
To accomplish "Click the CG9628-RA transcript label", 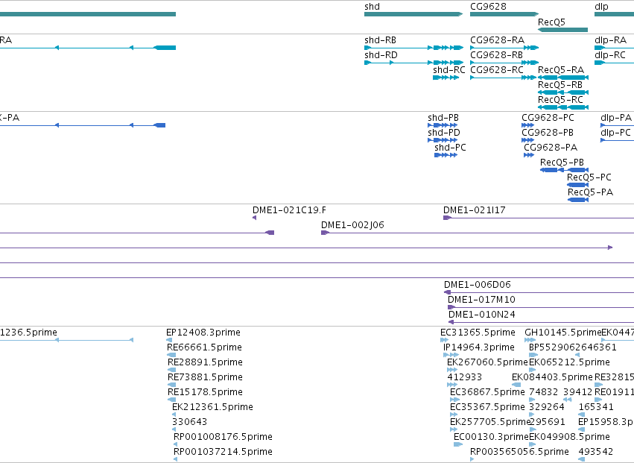I will (x=497, y=40).
